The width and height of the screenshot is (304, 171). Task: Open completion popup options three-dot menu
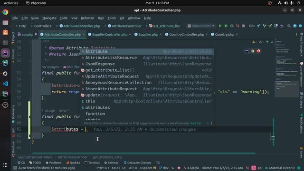point(212,123)
